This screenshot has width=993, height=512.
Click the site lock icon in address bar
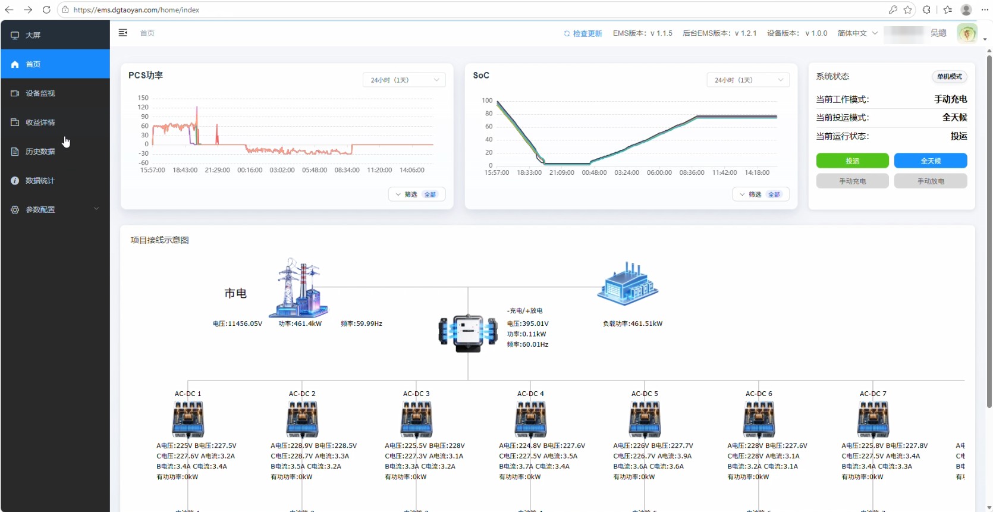tap(65, 10)
